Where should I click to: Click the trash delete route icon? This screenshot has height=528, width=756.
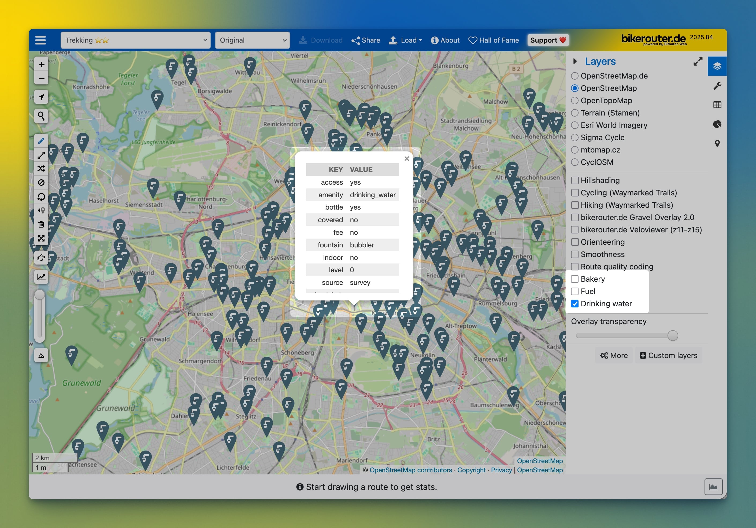pos(41,225)
